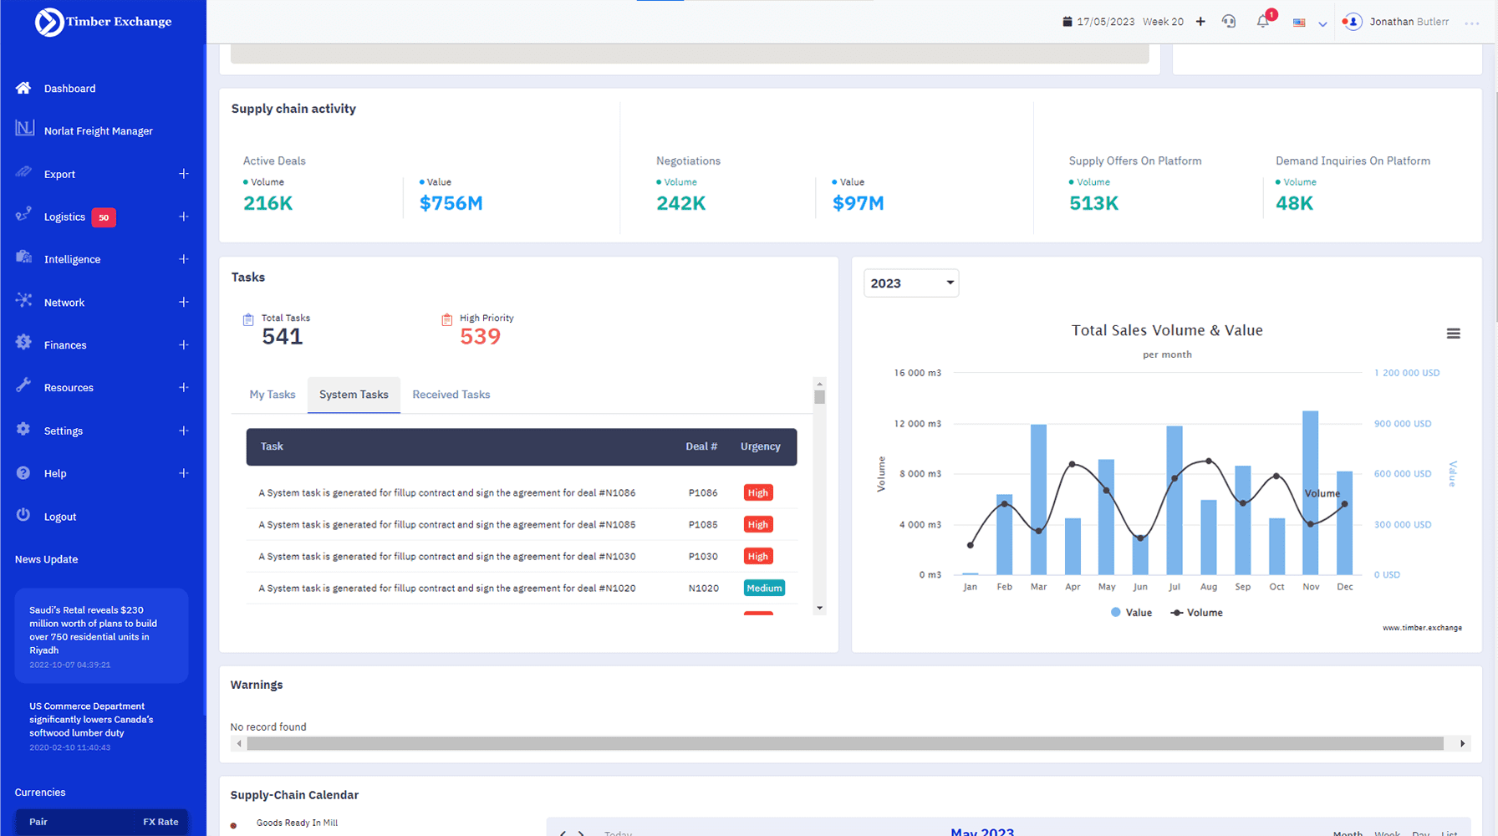Click the Intelligence sidebar icon

point(23,257)
